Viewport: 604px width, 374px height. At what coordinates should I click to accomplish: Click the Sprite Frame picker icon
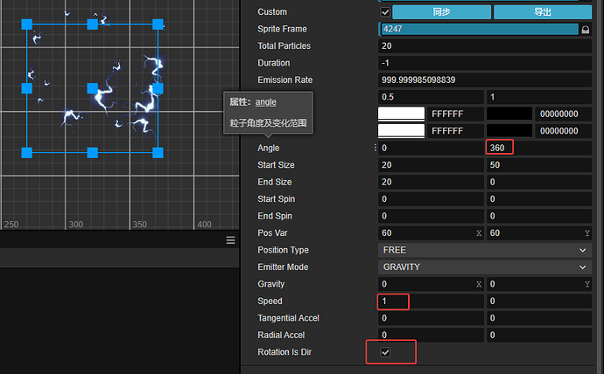pyautogui.click(x=586, y=29)
